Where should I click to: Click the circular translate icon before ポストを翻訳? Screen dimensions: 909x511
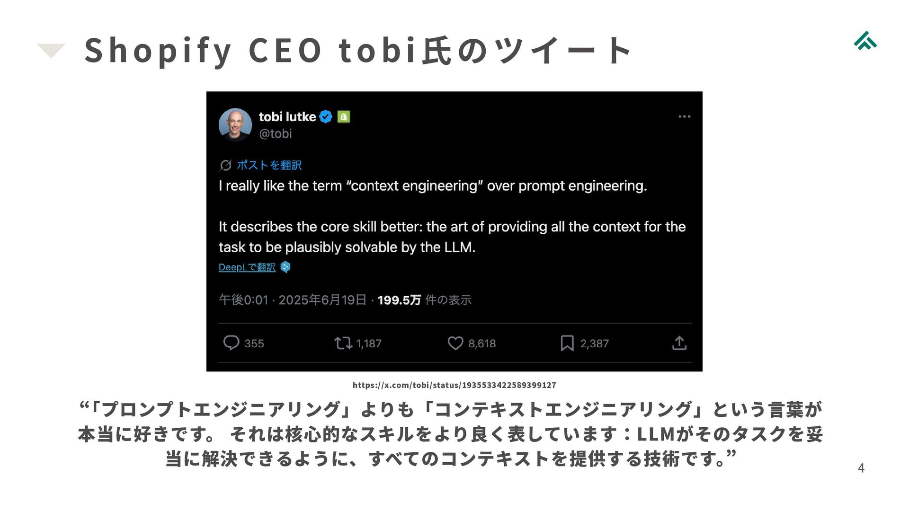[225, 165]
